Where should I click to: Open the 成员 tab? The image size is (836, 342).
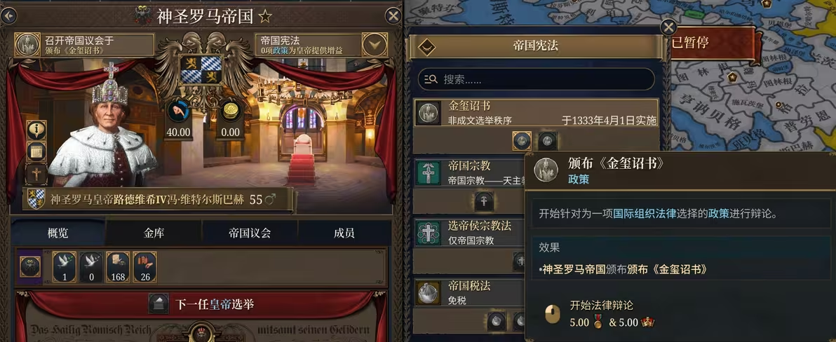pos(344,233)
